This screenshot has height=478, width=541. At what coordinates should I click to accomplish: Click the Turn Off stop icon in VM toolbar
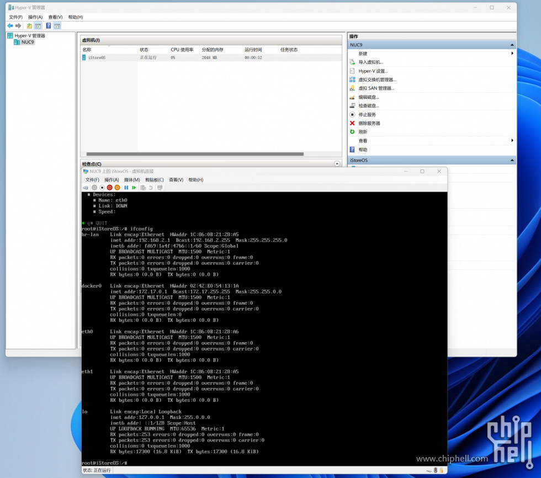102,188
